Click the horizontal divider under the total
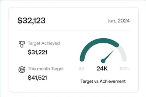 click(74, 30)
